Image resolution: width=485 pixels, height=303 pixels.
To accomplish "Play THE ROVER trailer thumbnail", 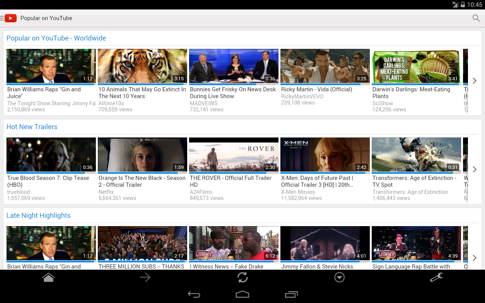I will point(234,155).
